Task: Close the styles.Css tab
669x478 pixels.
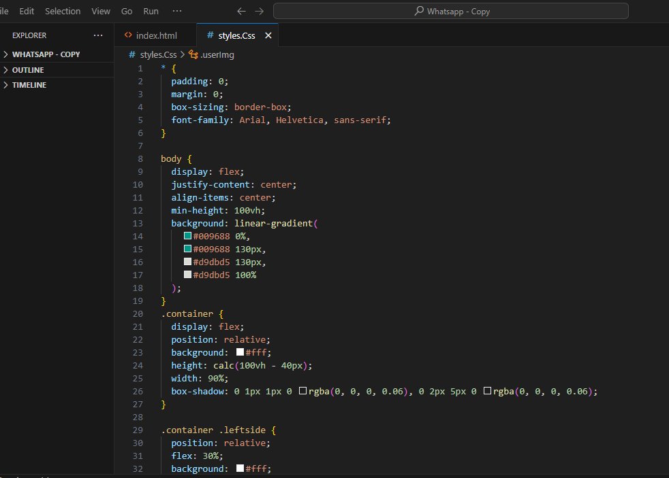Action: click(x=268, y=35)
